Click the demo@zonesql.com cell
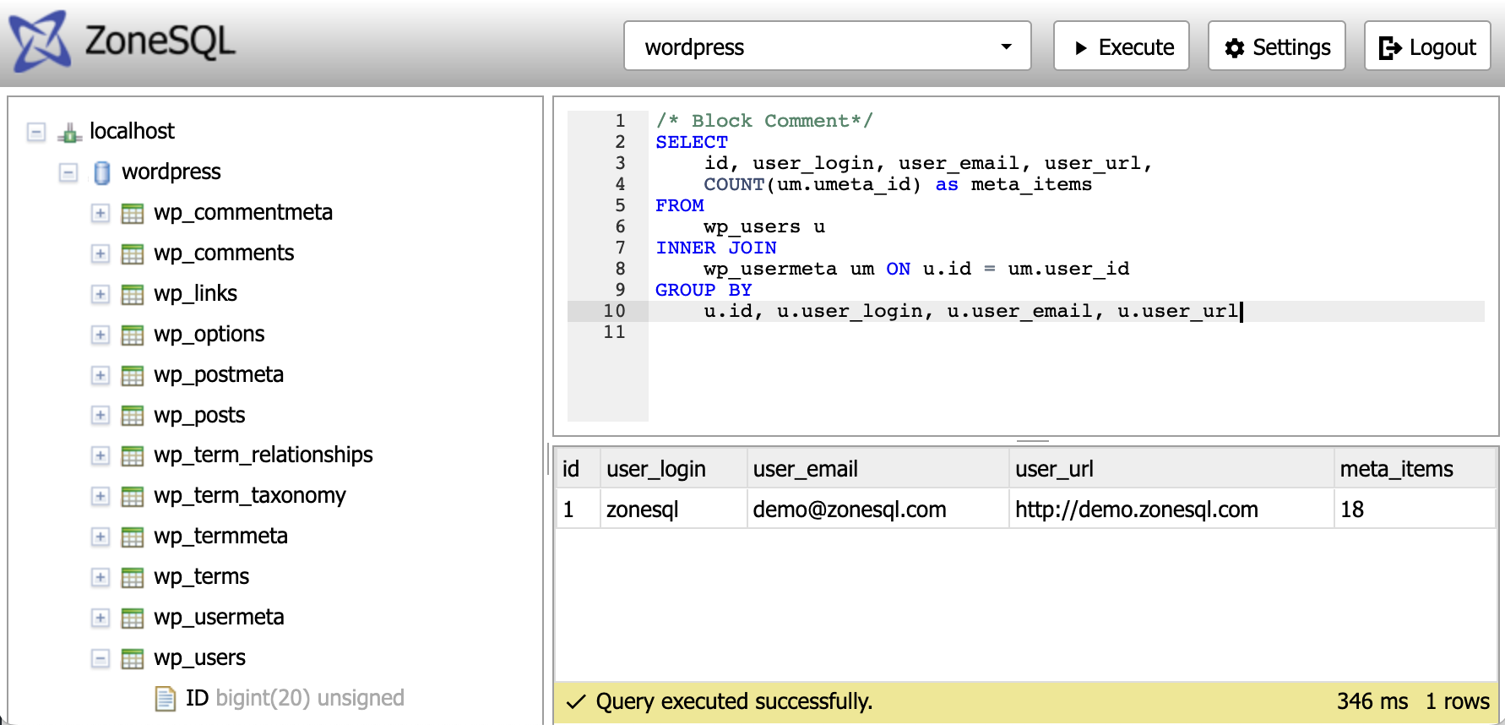Screen dimensions: 1505x725 (x=877, y=509)
